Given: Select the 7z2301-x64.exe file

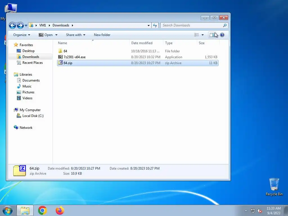Looking at the screenshot, I should (74, 57).
